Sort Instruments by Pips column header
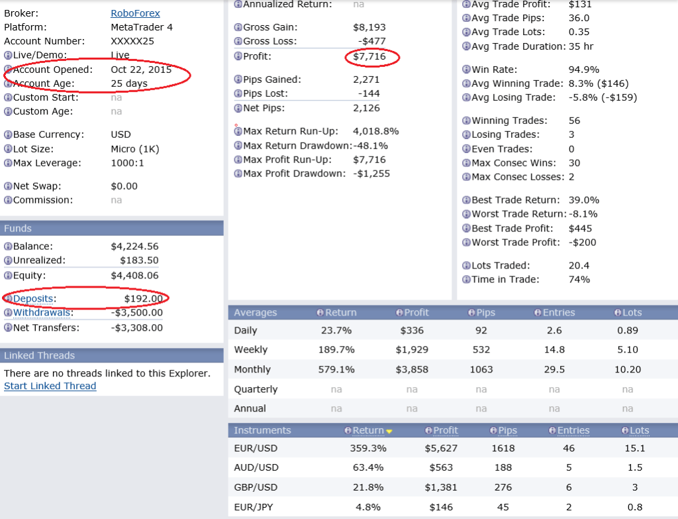The width and height of the screenshot is (678, 519). 507,431
